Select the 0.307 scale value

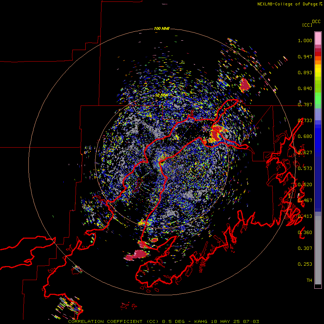(x=305, y=248)
